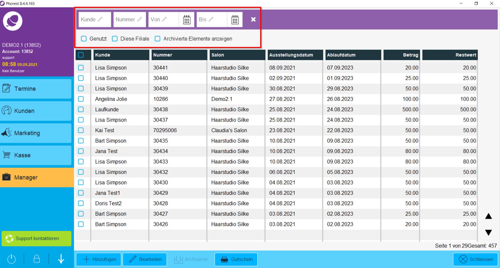This screenshot has width=500, height=268.
Task: Click the Nummer filter input field
Action: pyautogui.click(x=130, y=20)
